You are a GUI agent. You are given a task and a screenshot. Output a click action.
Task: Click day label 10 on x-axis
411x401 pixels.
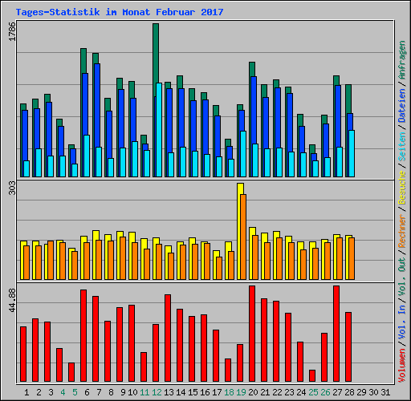tap(132, 392)
